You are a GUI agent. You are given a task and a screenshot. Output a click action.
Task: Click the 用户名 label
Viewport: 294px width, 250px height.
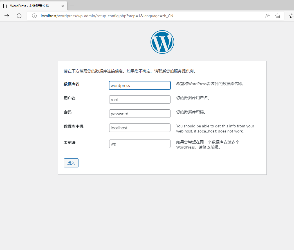pyautogui.click(x=69, y=98)
